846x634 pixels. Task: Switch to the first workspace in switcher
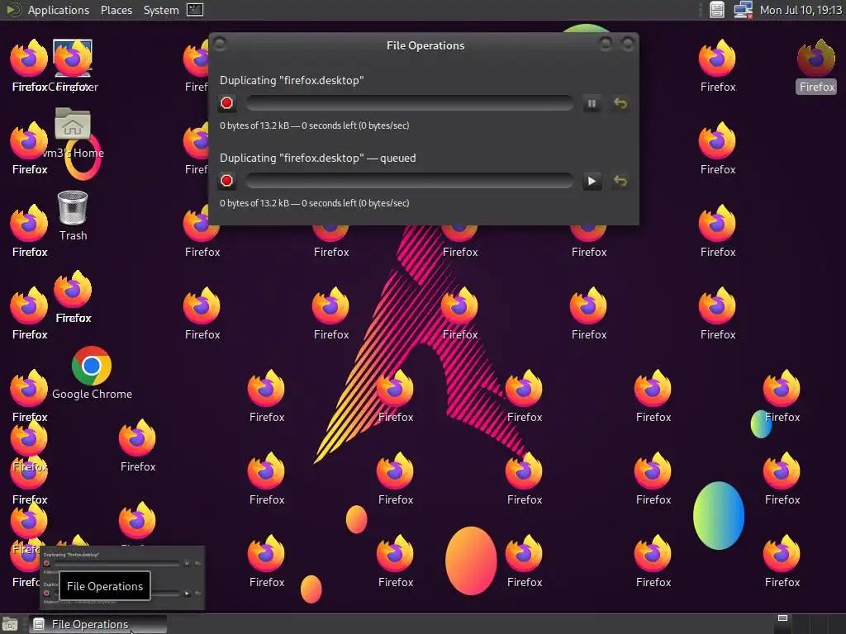tap(783, 624)
